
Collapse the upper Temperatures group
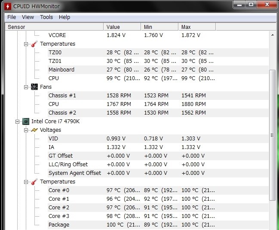(26, 44)
